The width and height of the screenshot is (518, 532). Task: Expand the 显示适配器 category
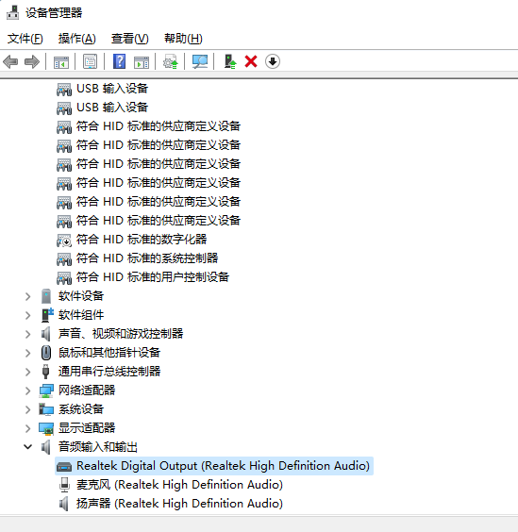click(x=28, y=428)
